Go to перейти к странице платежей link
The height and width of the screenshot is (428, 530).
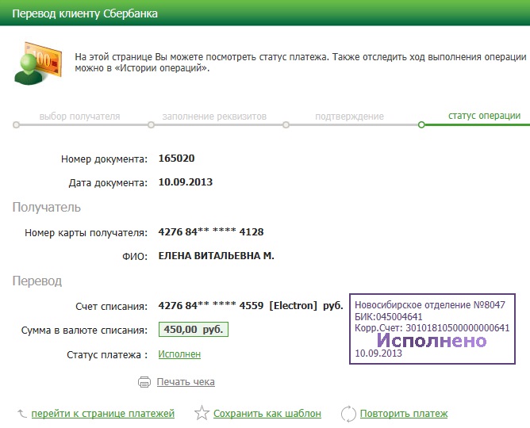pos(103,414)
